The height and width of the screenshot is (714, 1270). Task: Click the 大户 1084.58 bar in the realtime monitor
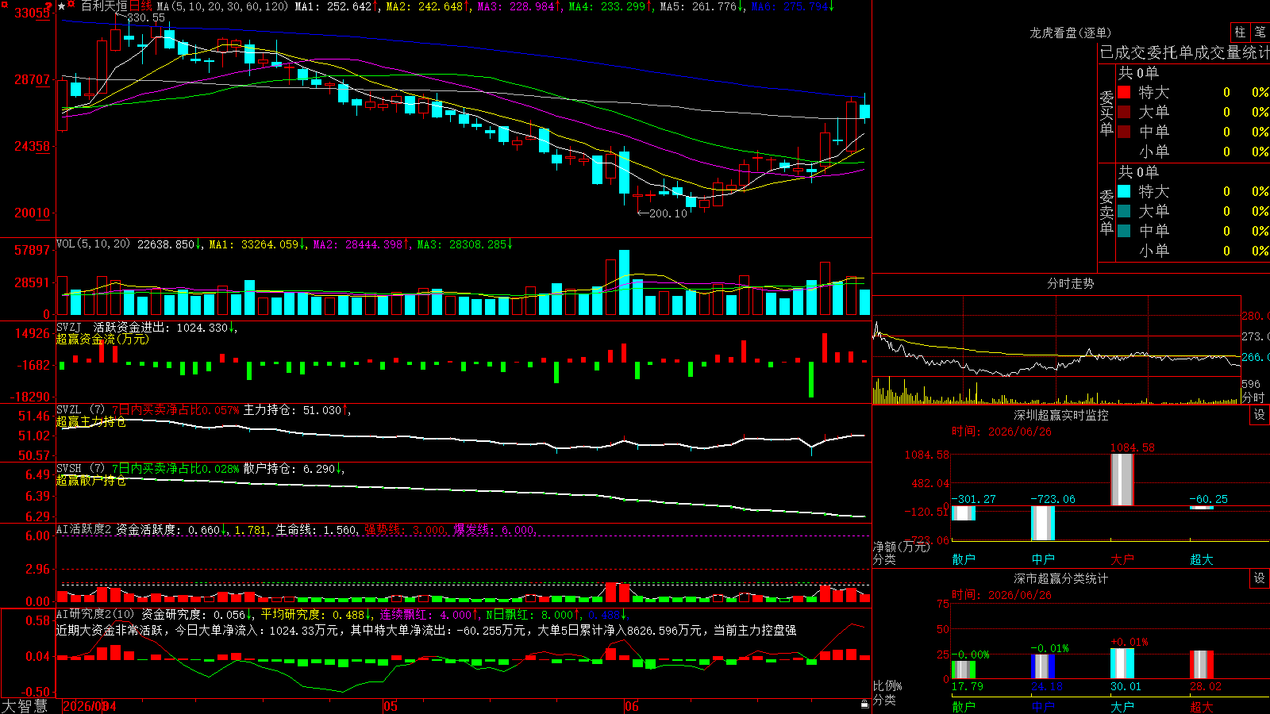pos(1122,479)
